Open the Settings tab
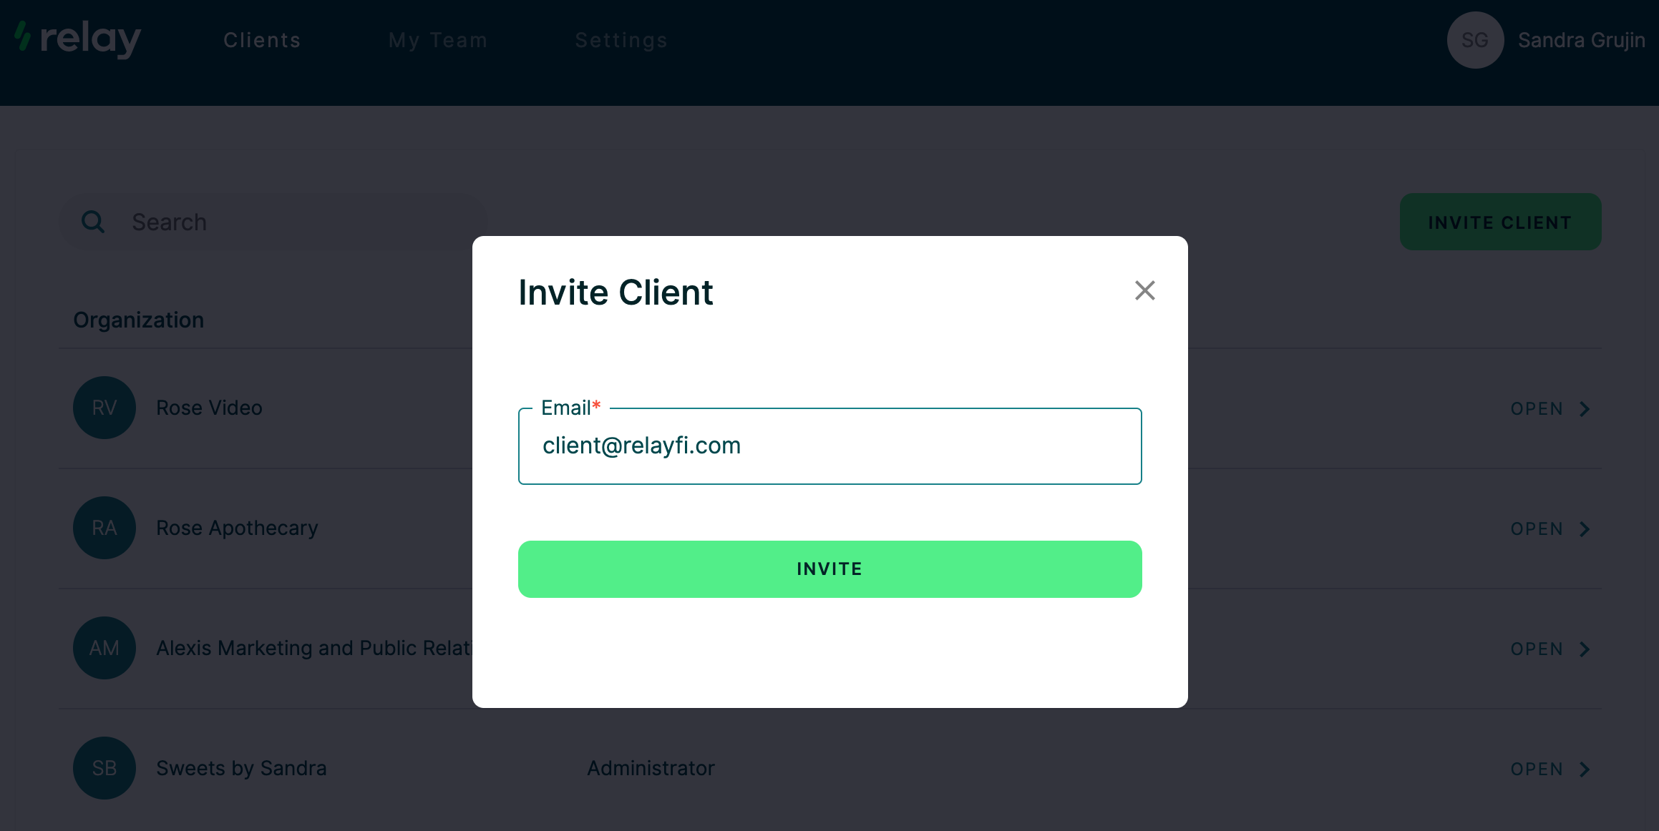 621,40
